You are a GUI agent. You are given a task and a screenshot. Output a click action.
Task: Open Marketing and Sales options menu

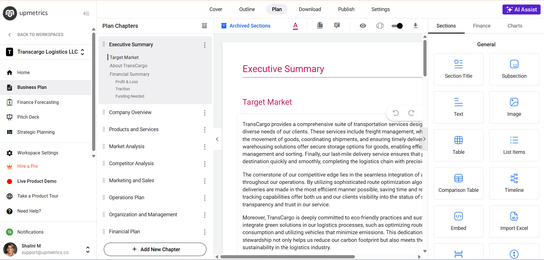coord(204,181)
